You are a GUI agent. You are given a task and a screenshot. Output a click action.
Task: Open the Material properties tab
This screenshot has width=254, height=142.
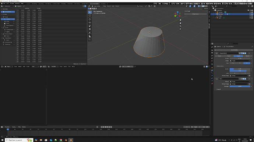(212, 83)
